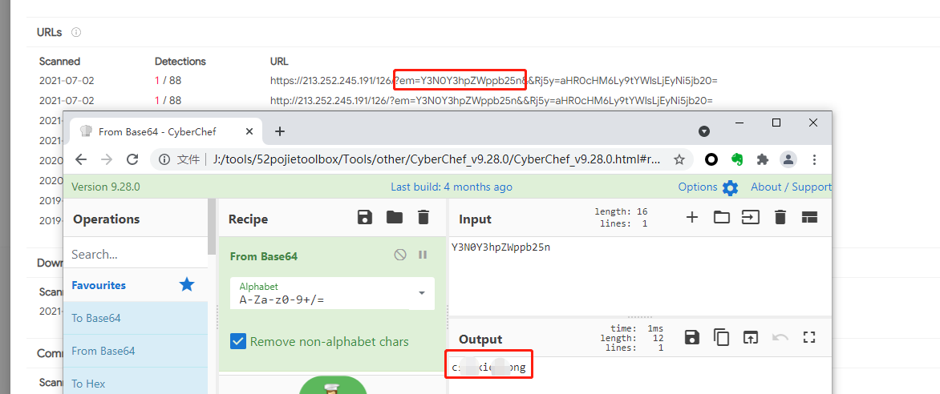Open the Evernote extension icon
Viewport: 940px width, 394px height.
(x=737, y=159)
